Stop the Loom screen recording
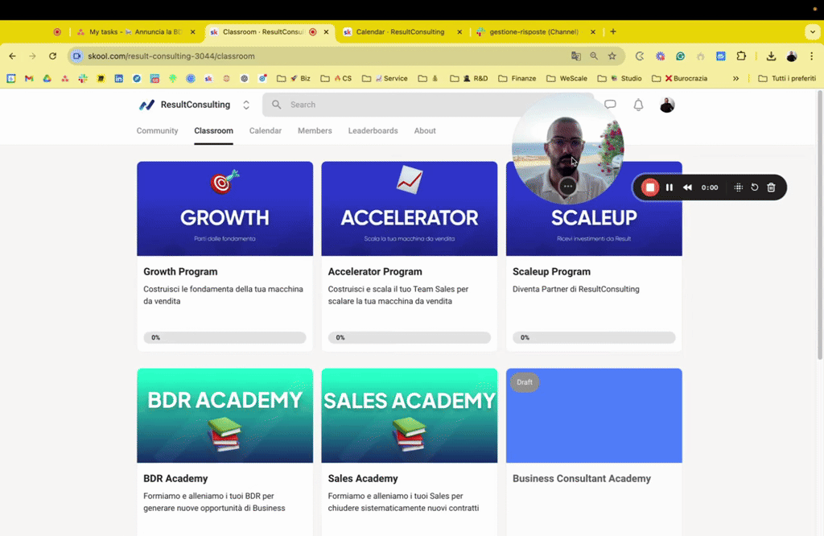The height and width of the screenshot is (536, 824). [x=650, y=187]
